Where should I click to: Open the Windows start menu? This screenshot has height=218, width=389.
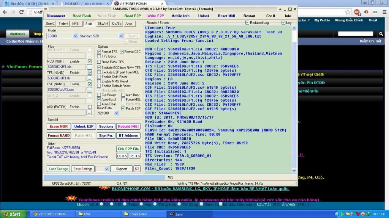(x=13, y=214)
